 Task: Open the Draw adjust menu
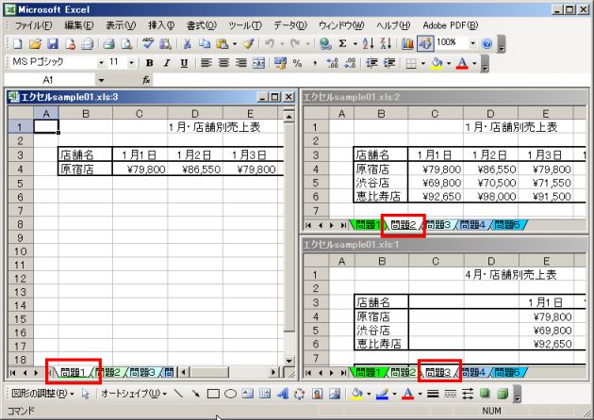(41, 394)
